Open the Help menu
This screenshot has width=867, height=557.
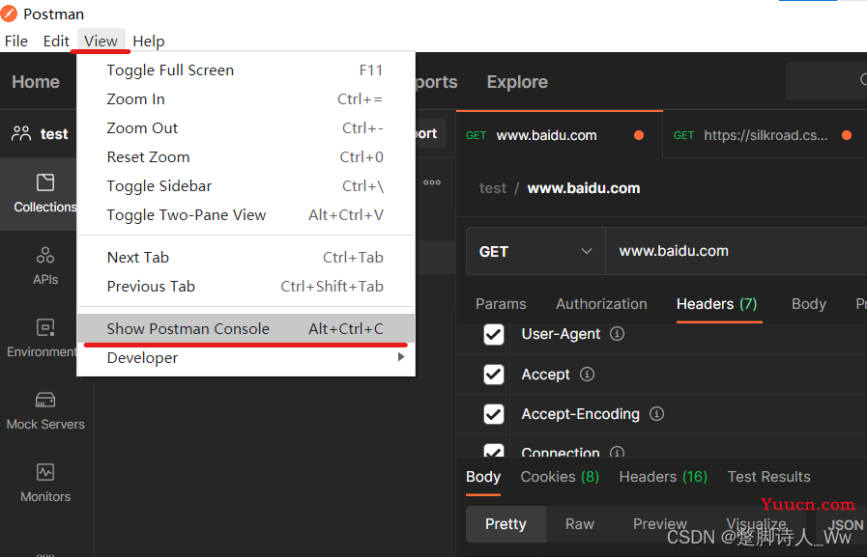(x=148, y=42)
